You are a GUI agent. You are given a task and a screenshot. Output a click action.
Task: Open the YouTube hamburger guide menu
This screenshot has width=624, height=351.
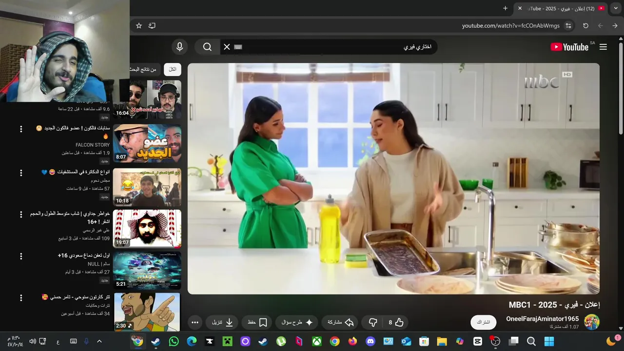coord(603,47)
